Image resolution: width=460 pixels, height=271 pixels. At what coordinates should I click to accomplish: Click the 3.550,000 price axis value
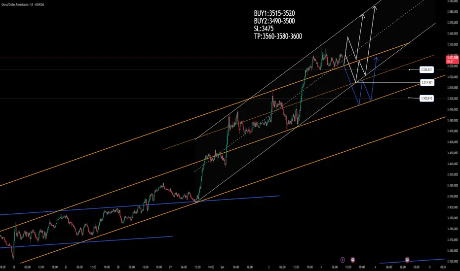click(x=453, y=44)
